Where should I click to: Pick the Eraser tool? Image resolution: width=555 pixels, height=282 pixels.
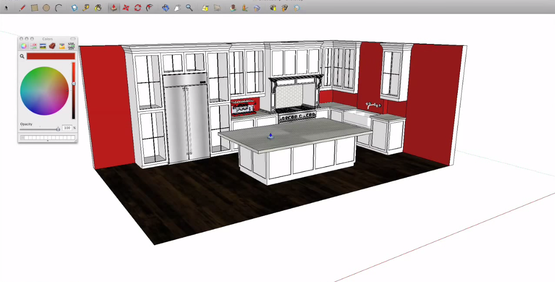tap(74, 7)
